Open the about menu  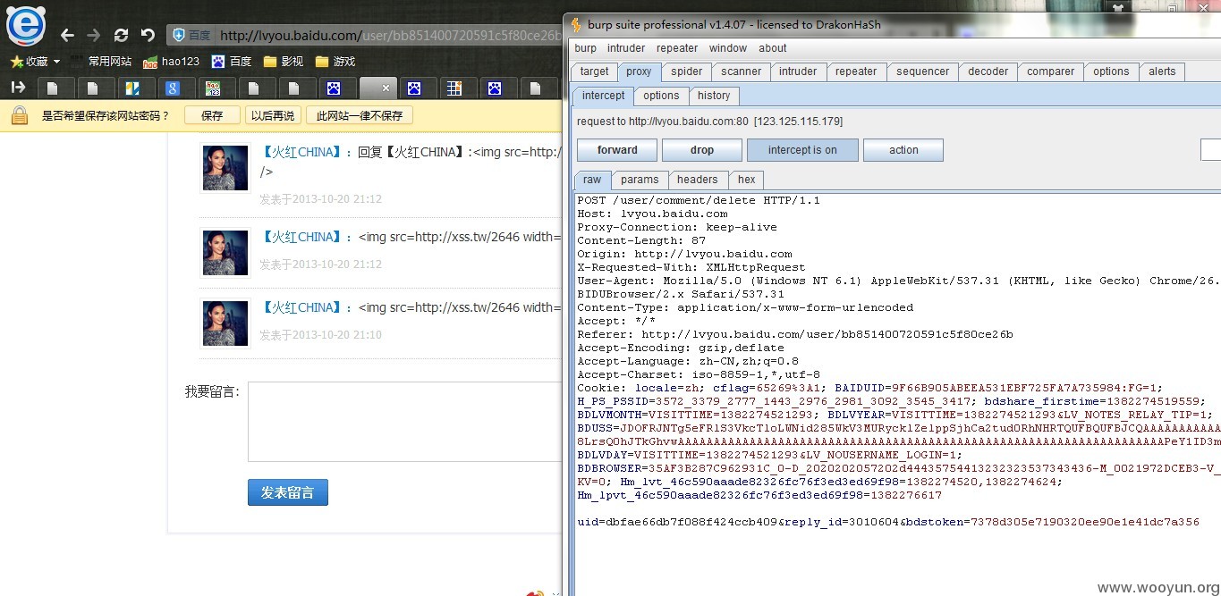tap(773, 48)
